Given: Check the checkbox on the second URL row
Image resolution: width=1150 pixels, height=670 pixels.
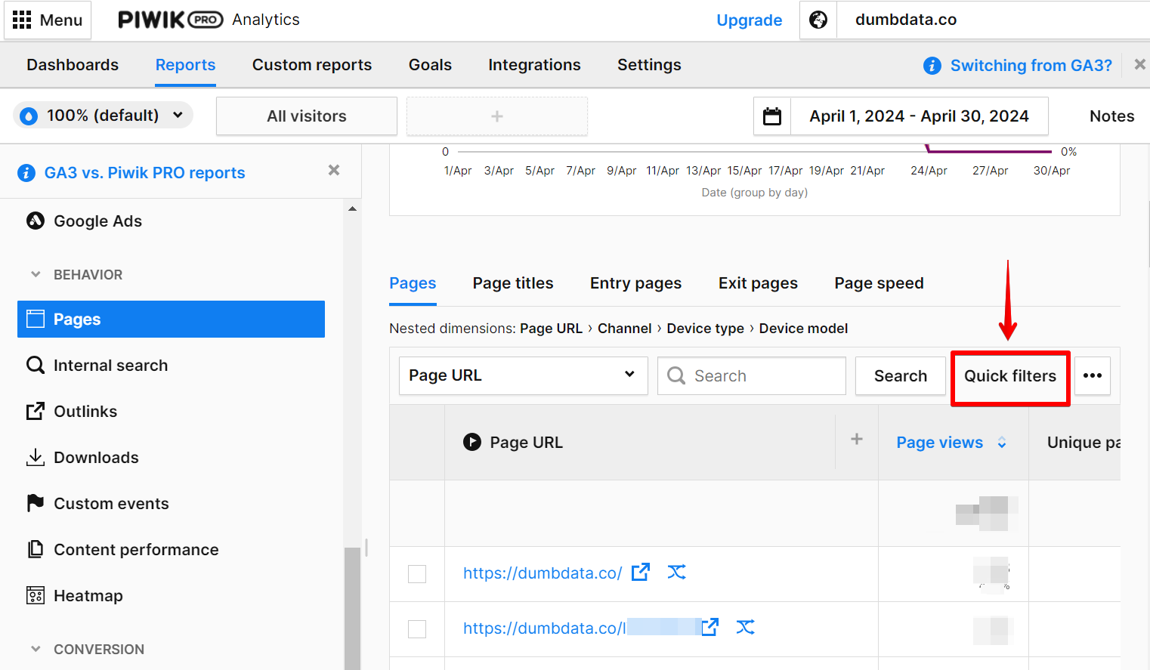Looking at the screenshot, I should (x=416, y=628).
